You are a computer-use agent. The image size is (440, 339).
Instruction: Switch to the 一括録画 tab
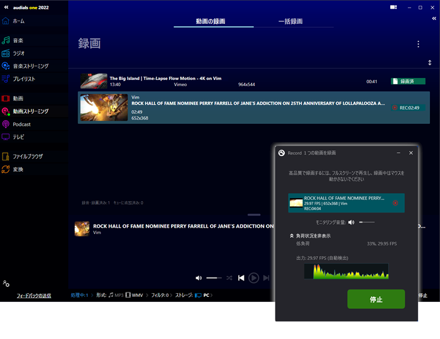[x=290, y=21]
